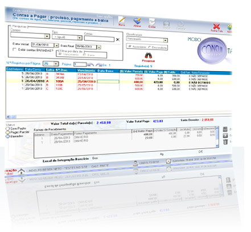
Task: Open the Data Inicial date picker
Action: click(56, 45)
